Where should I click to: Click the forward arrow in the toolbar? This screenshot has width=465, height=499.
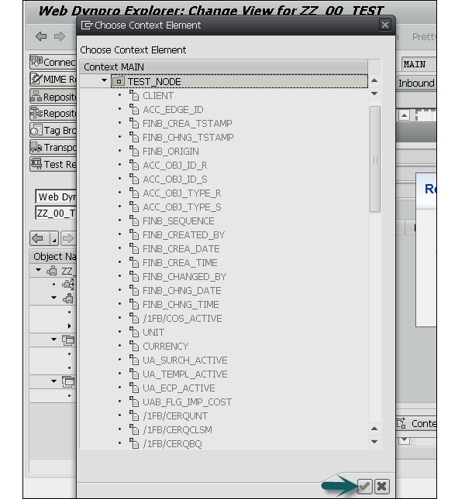(60, 36)
